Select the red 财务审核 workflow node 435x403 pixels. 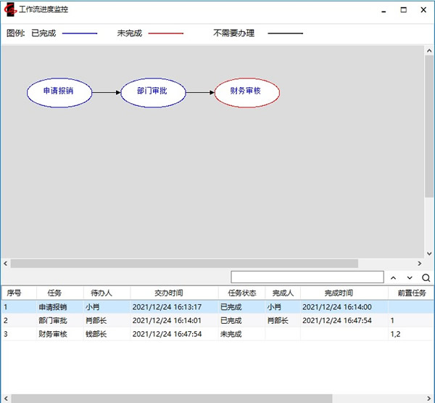coord(246,92)
